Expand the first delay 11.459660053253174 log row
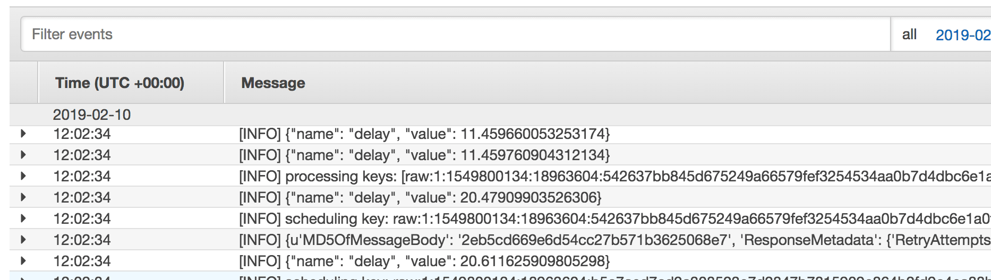The height and width of the screenshot is (280, 991). [23, 134]
